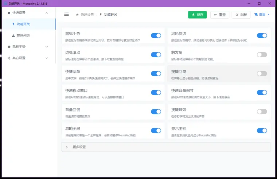Image resolution: width=277 pixels, height=179 pixels.
Task: Turn off the 快捷菜单 switch
Action: (x=156, y=74)
